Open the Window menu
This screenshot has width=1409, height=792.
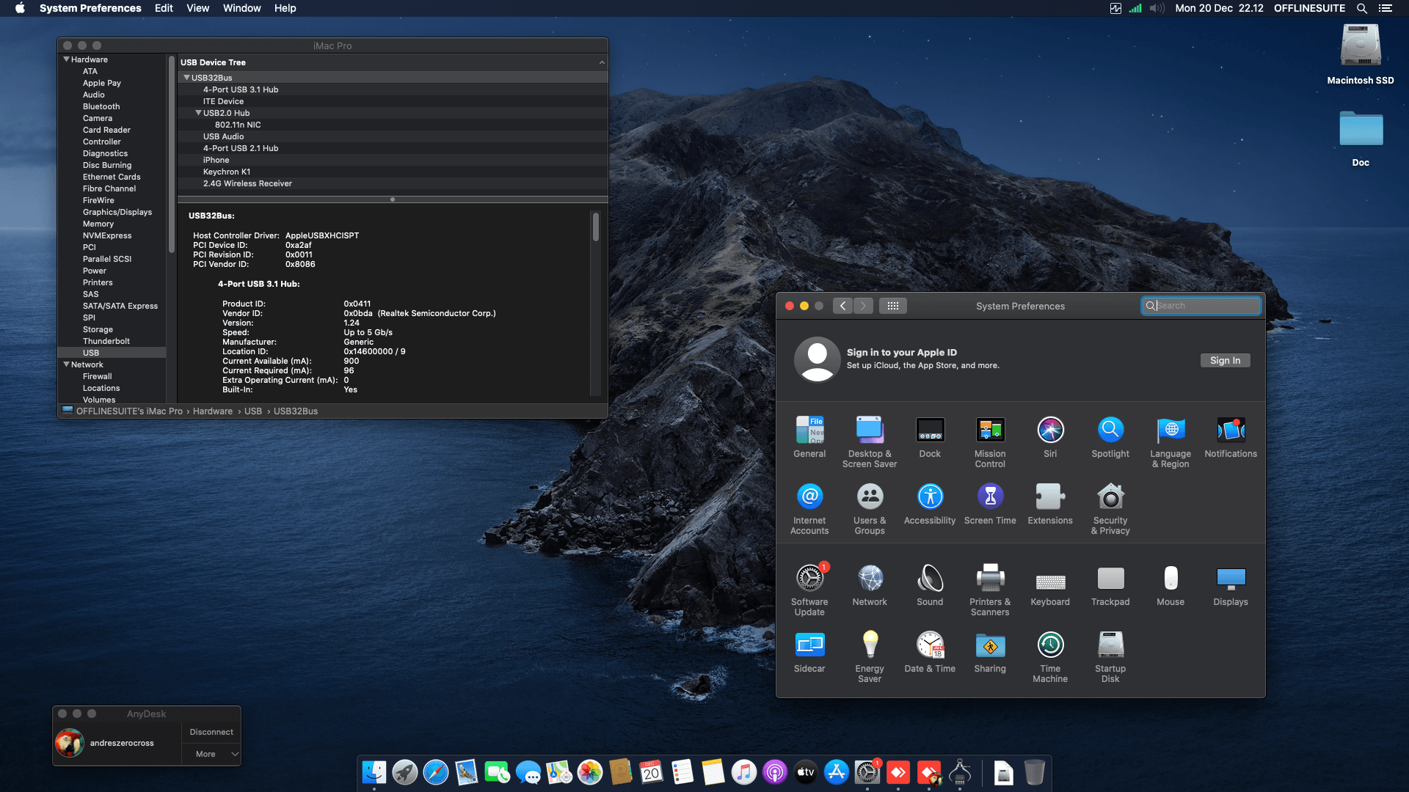(x=241, y=8)
